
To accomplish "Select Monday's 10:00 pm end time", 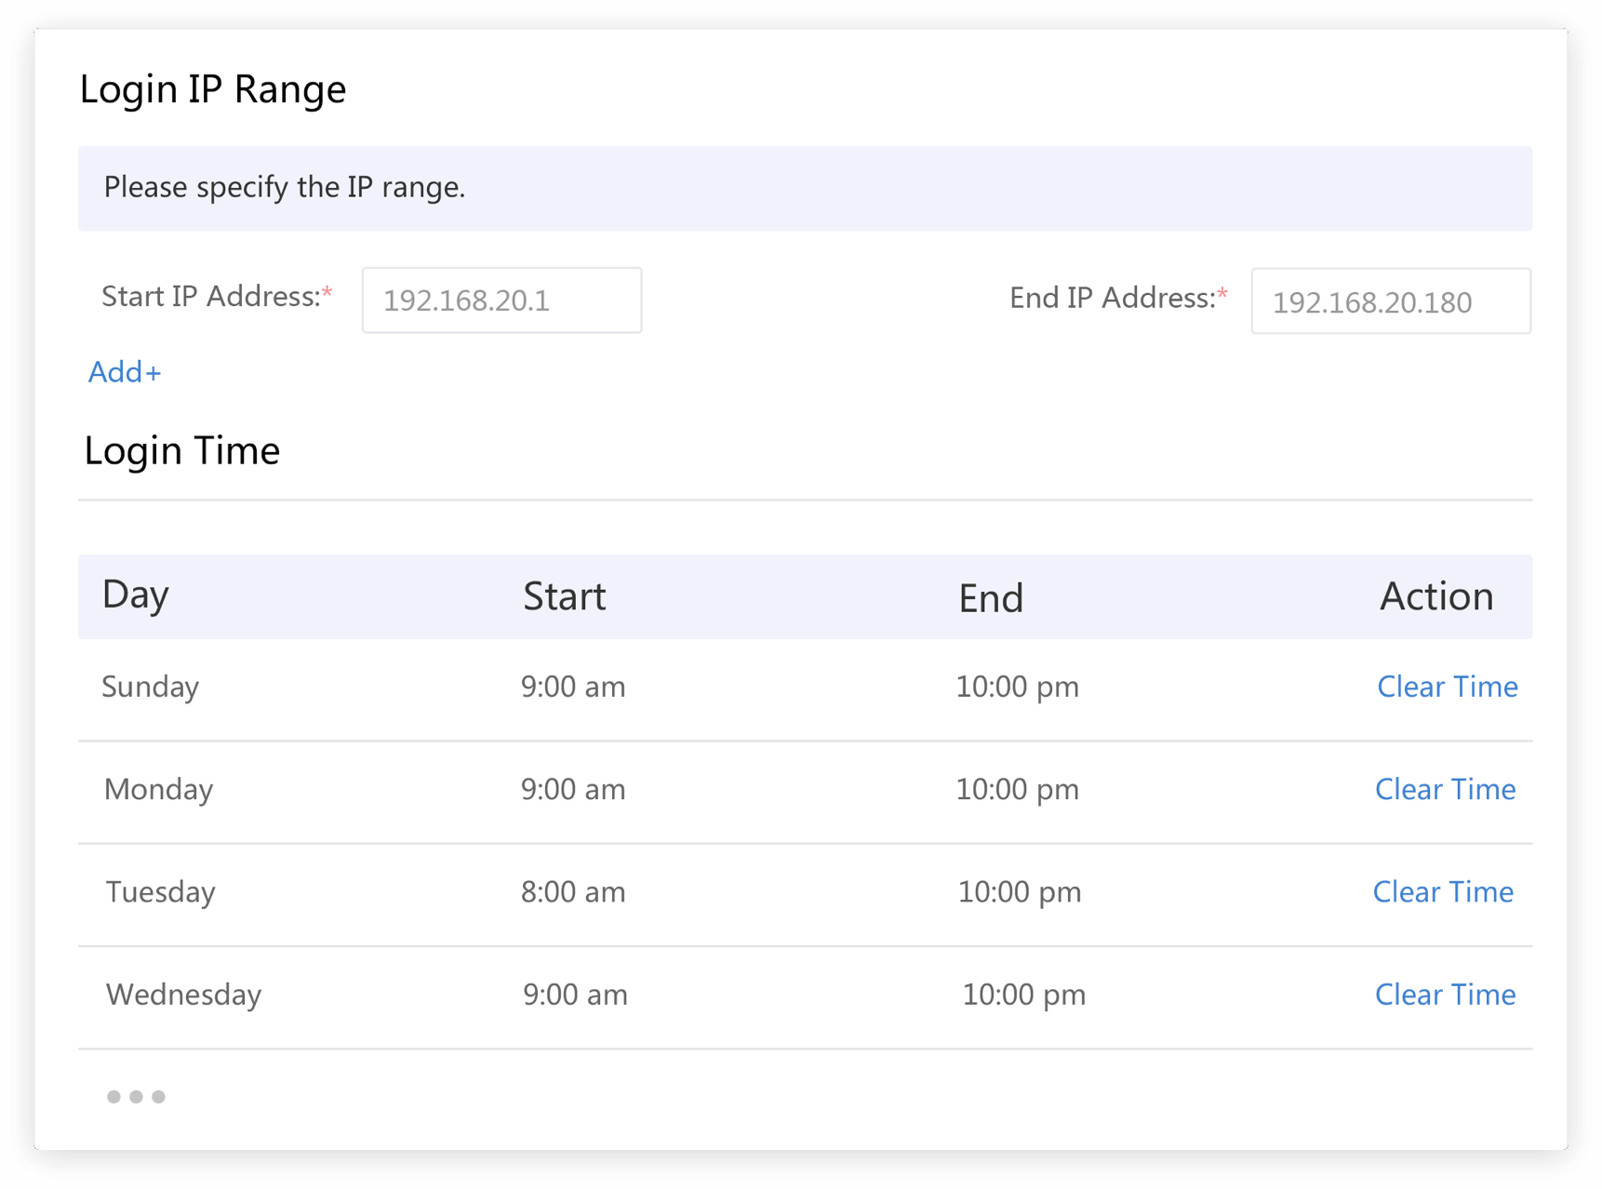I will [1018, 789].
